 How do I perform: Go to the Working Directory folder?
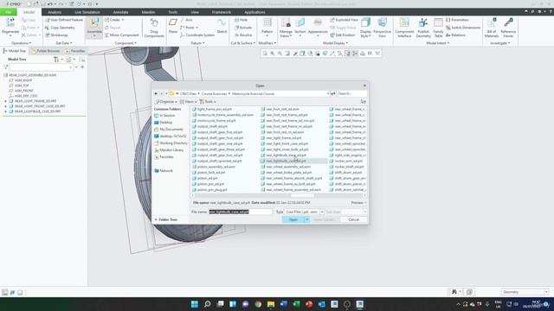coord(171,143)
